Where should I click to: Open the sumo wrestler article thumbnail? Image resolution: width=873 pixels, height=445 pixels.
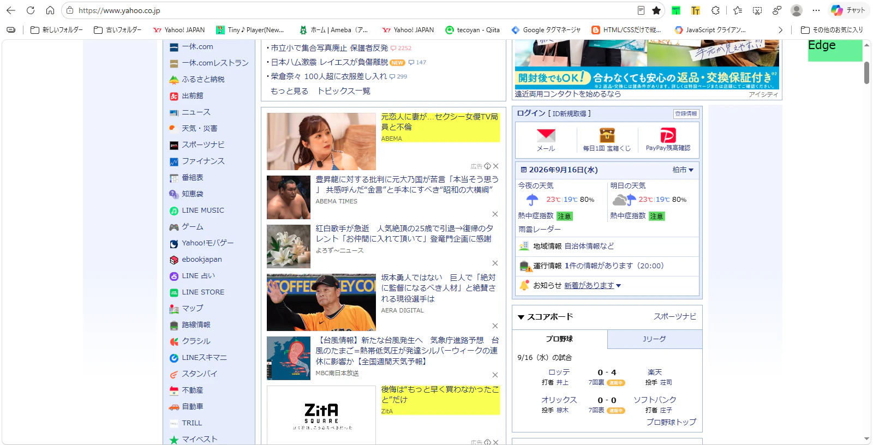pos(289,197)
